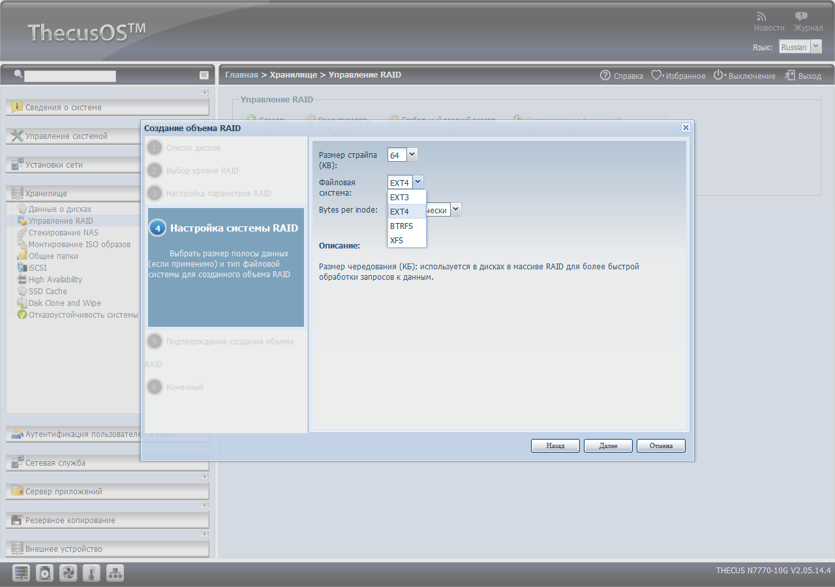Screen dimensions: 835x587
Task: Open the Bytes per inode dropdown arrow
Action: pyautogui.click(x=456, y=209)
